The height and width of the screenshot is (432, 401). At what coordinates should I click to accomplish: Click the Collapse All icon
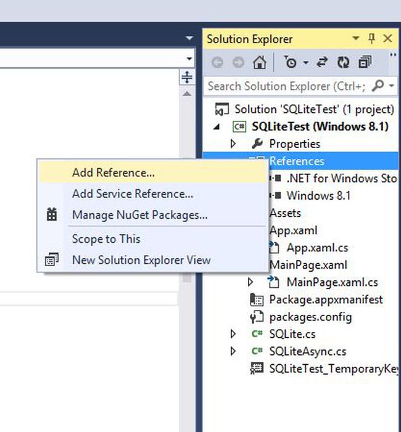pos(365,62)
